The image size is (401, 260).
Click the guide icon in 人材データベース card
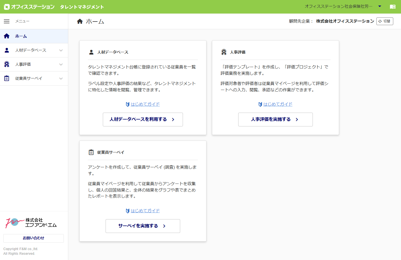pos(128,104)
